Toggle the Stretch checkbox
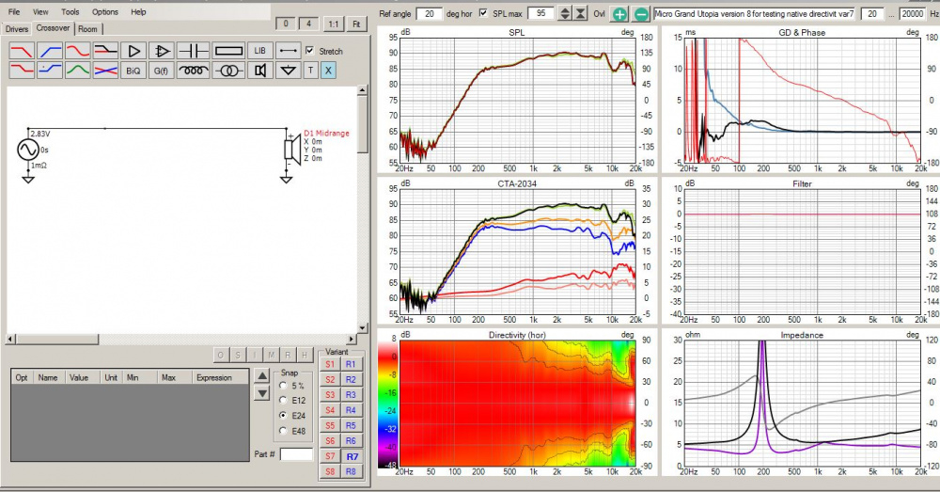This screenshot has height=492, width=940. (x=310, y=51)
